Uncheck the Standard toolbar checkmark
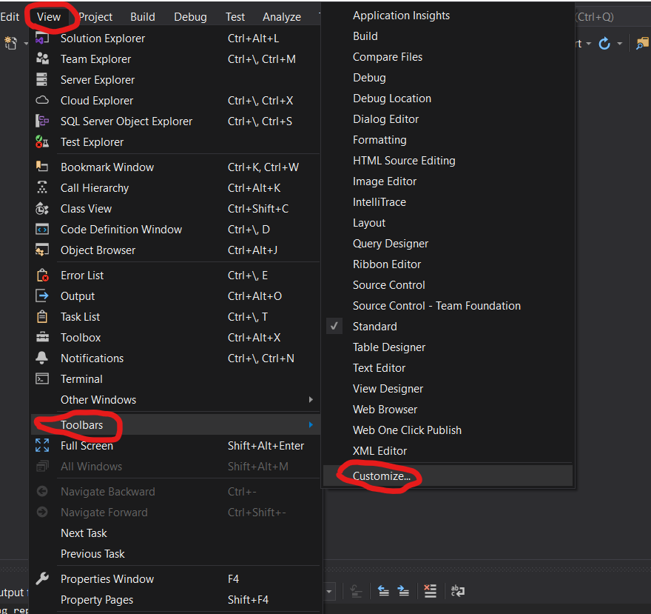The image size is (651, 614). (x=334, y=326)
